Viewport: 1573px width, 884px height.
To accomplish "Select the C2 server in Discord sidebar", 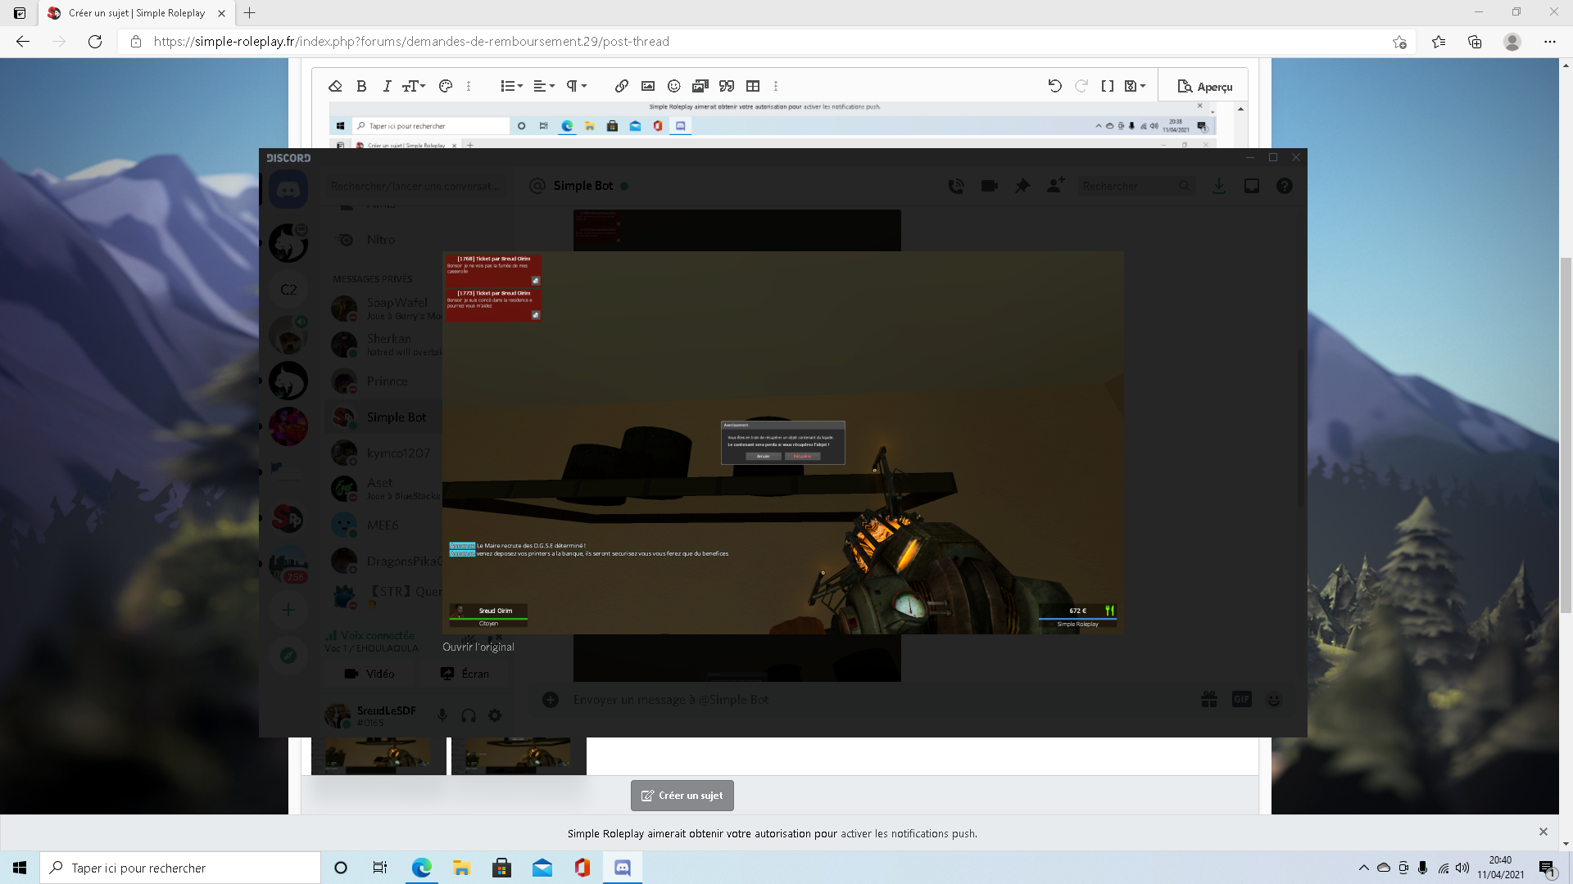I will point(288,290).
